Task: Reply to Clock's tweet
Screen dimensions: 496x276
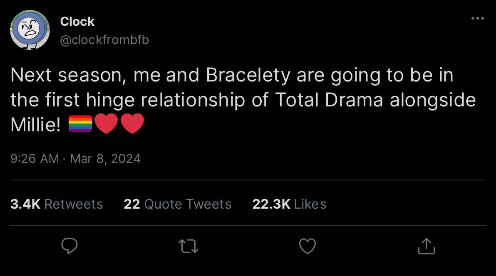Action: pyautogui.click(x=69, y=246)
